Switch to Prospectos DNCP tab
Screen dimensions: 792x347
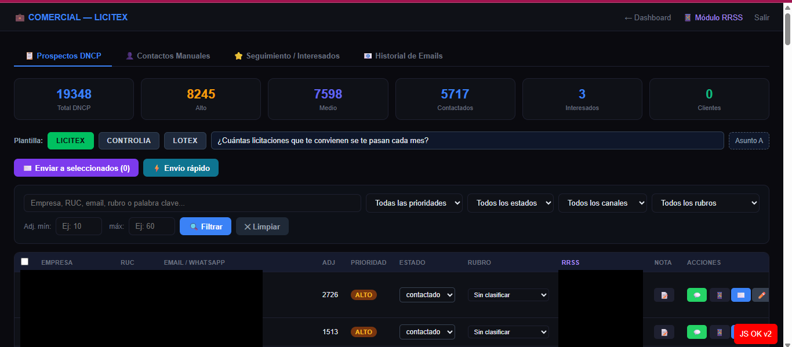[63, 56]
